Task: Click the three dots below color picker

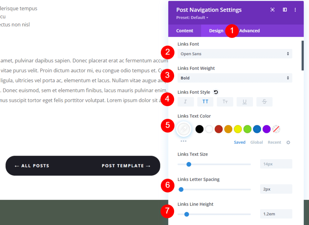Action: pos(183,141)
